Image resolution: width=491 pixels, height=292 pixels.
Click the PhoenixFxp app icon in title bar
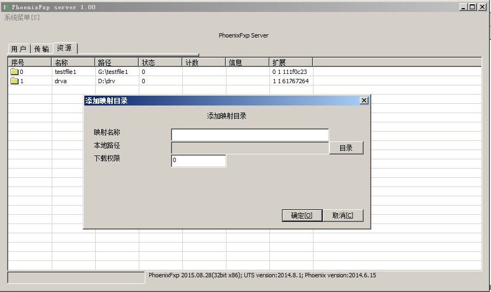click(x=7, y=7)
